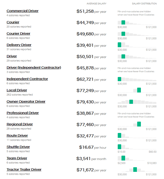
Task: Click green bar in Tractor Trailer Driver chart
Action: point(135,170)
